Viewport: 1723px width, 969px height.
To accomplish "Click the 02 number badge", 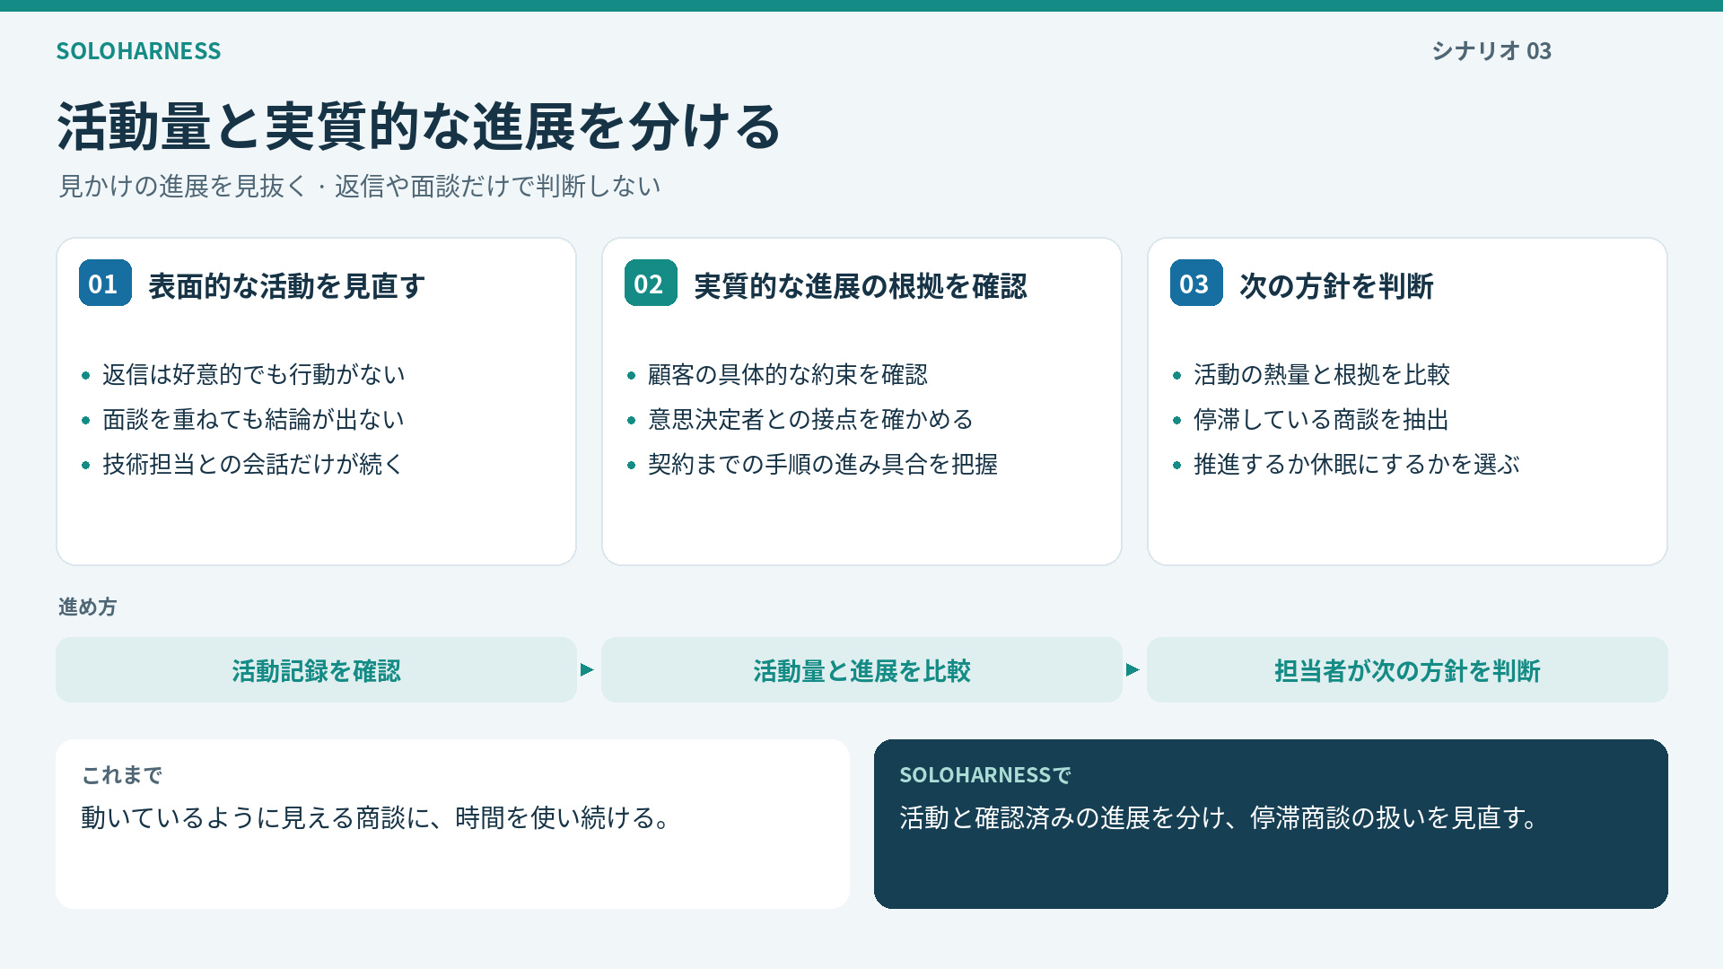I will click(x=651, y=283).
